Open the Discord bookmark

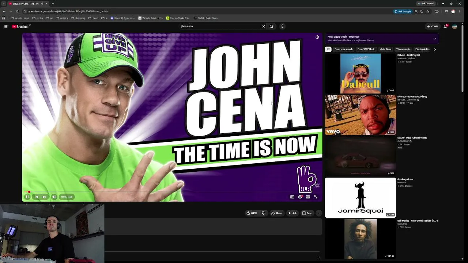122,18
